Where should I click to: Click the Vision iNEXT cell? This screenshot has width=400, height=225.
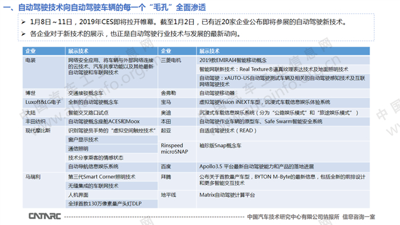click(x=283, y=102)
